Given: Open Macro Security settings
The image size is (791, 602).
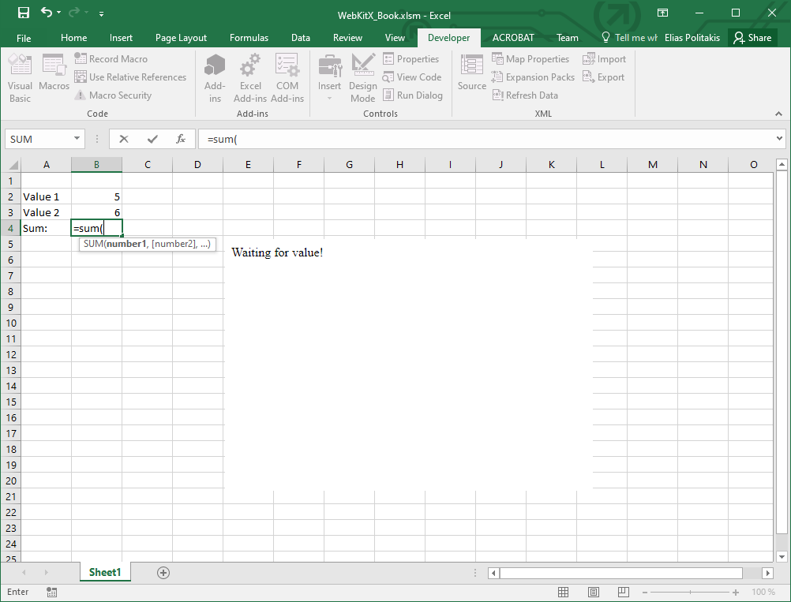Looking at the screenshot, I should (113, 95).
